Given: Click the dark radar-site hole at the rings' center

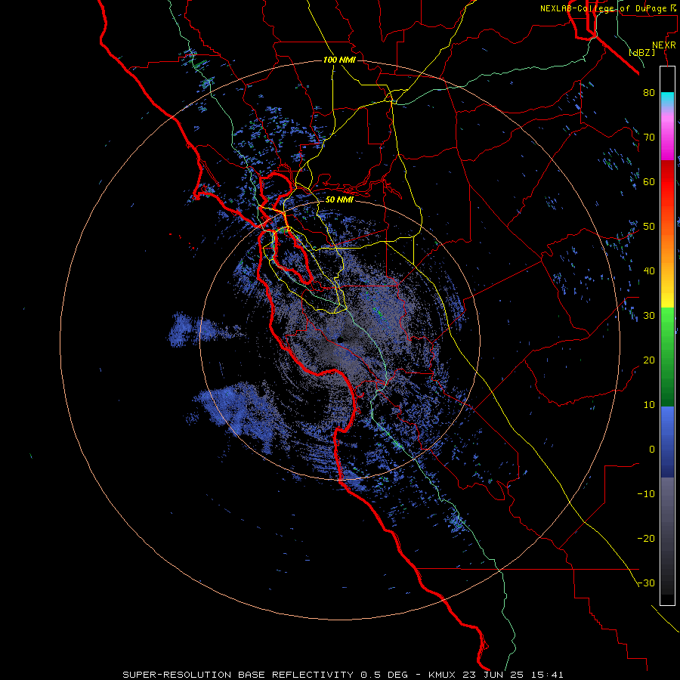Looking at the screenshot, I should pos(341,339).
